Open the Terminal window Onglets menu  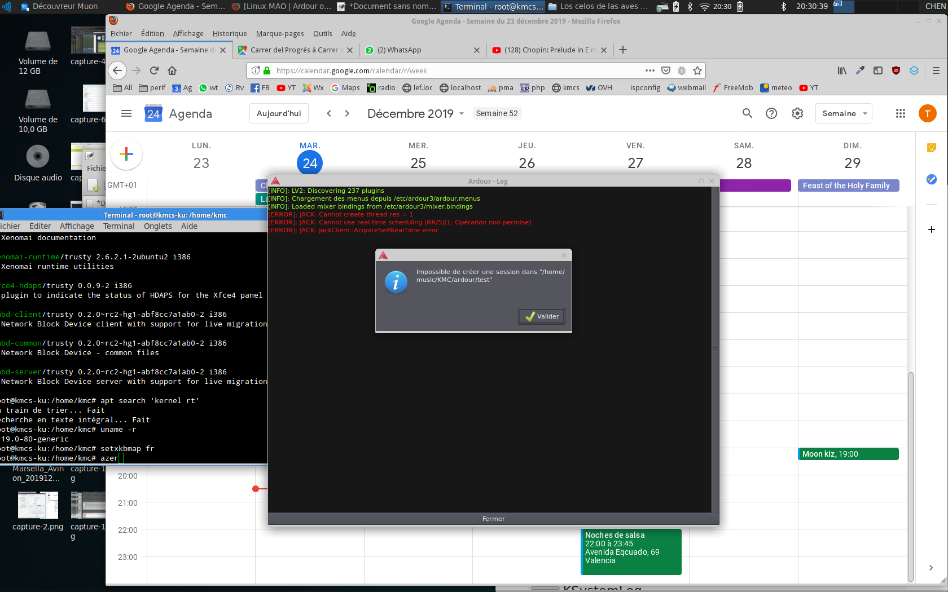pyautogui.click(x=157, y=226)
